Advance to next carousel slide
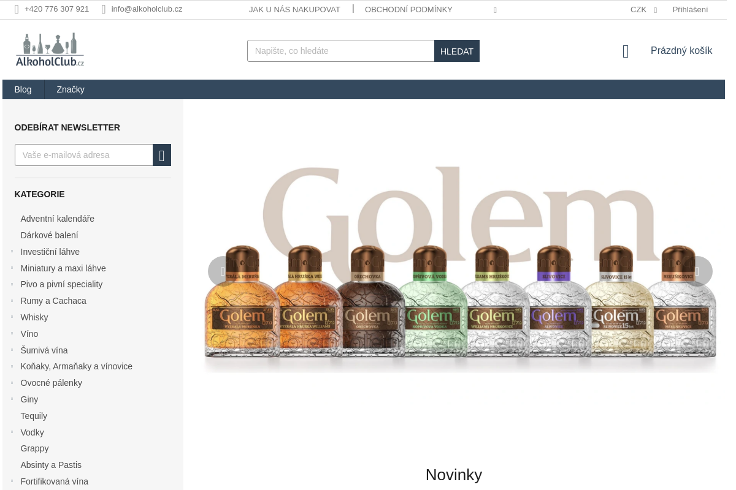This screenshot has width=736, height=490. [x=697, y=271]
